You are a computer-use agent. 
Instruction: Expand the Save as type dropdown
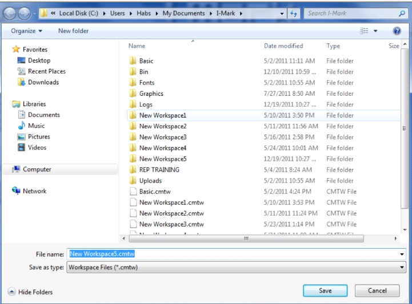402,267
